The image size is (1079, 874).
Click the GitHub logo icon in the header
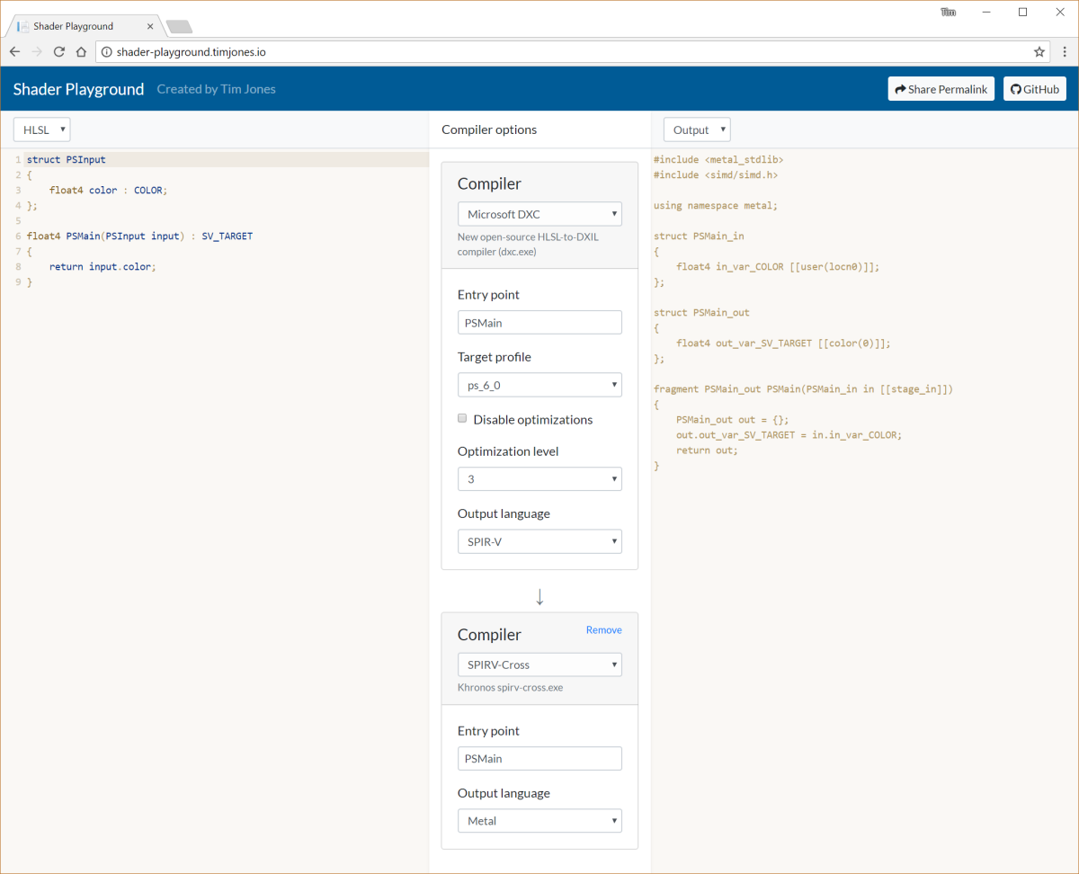click(x=1015, y=88)
